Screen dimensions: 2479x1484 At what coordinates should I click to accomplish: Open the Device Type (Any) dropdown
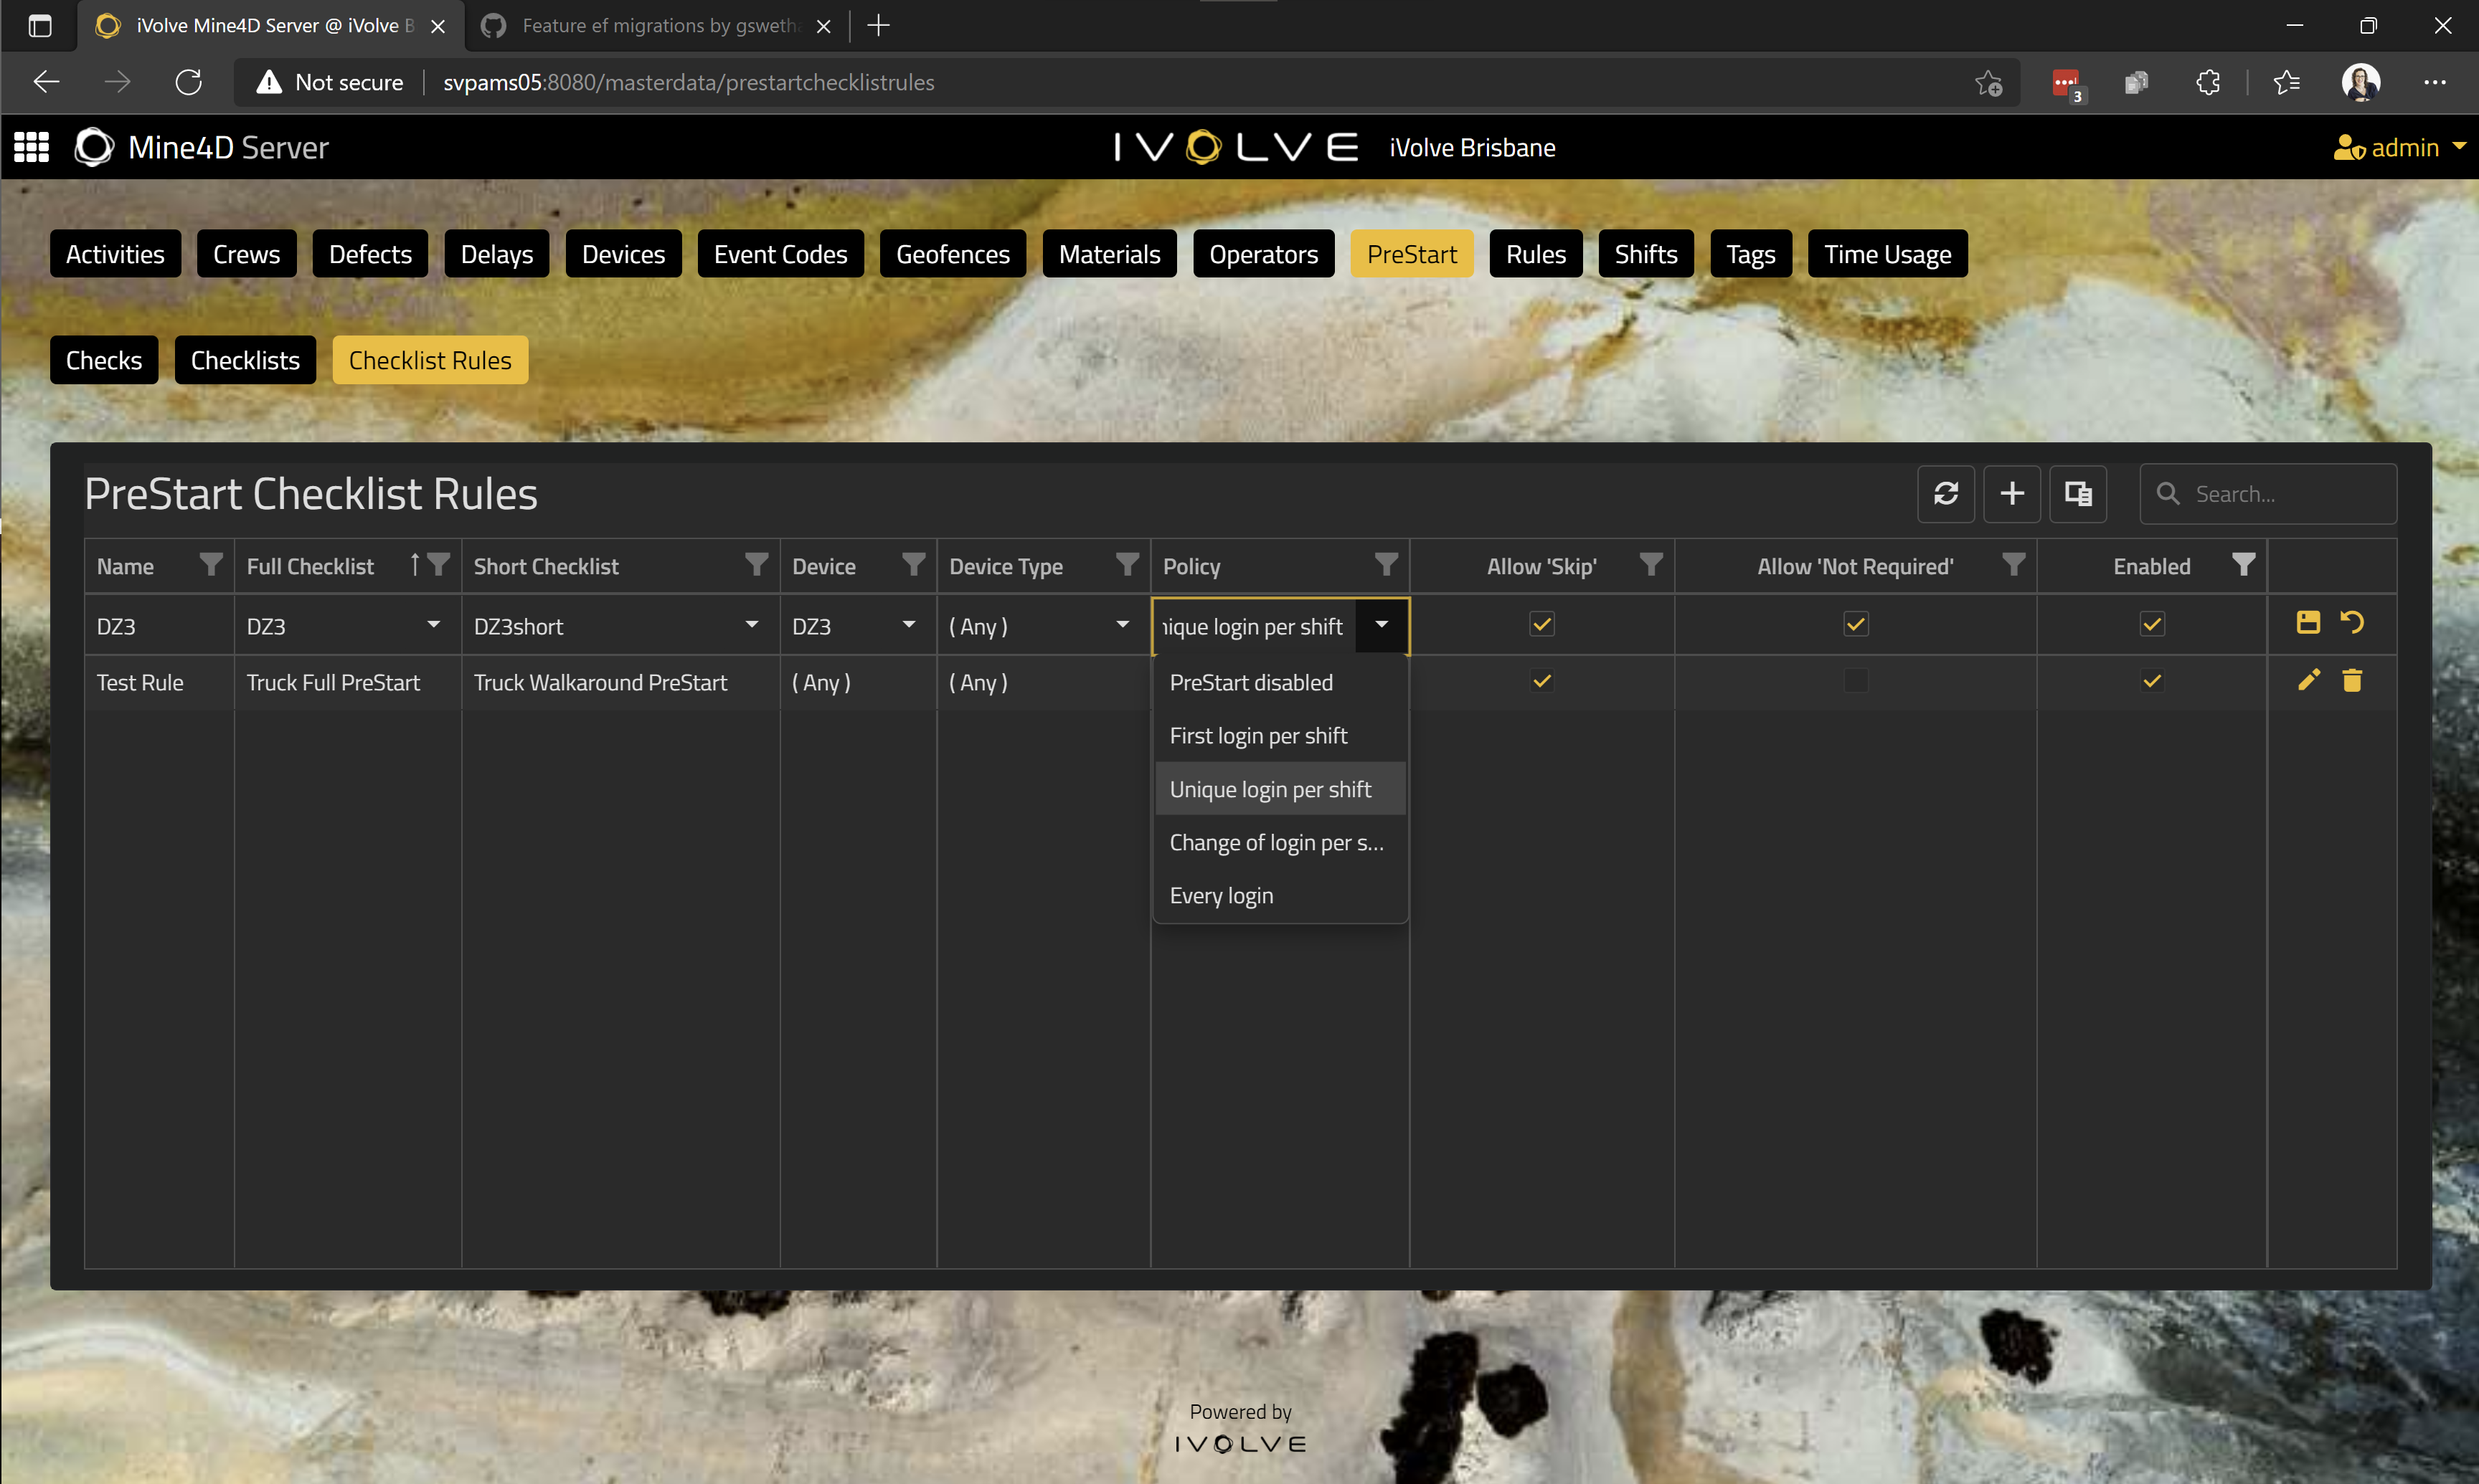pos(1123,624)
